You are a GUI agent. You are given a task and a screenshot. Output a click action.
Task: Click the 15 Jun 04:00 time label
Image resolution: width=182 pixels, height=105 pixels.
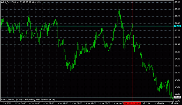tap(20, 103)
